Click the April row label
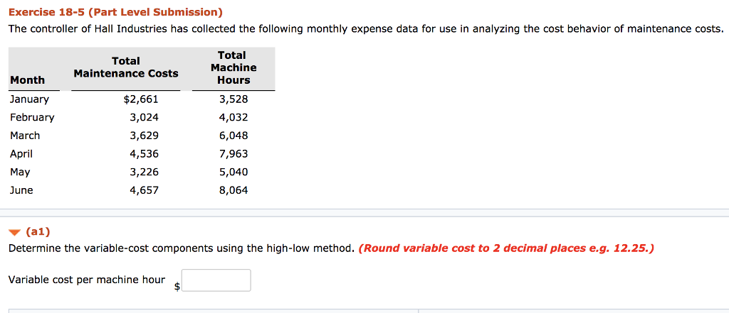Screen dimensions: 729x313 coord(21,154)
